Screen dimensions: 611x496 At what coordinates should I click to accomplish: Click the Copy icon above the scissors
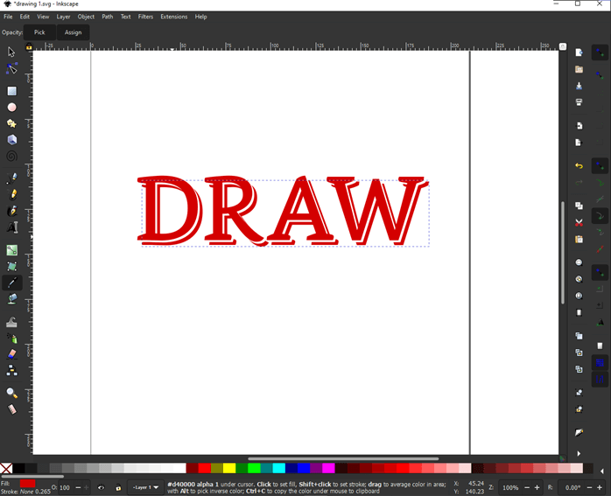(x=579, y=206)
